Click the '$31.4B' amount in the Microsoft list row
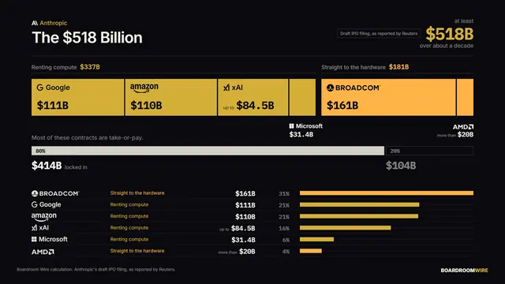This screenshot has width=505, height=284. 243,240
